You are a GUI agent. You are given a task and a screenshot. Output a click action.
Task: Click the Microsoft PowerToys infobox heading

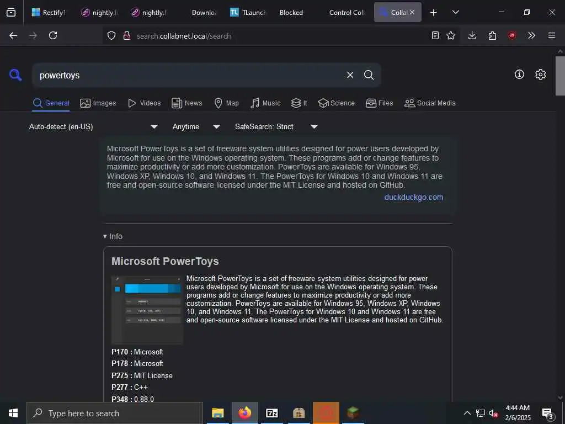click(x=165, y=261)
